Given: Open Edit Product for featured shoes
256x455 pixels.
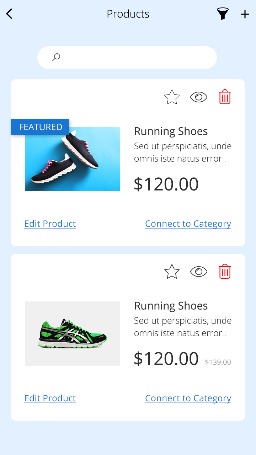Looking at the screenshot, I should [50, 224].
